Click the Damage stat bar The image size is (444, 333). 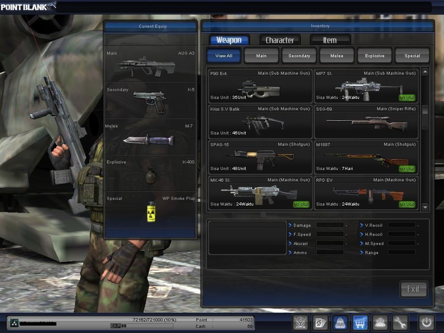(x=330, y=225)
